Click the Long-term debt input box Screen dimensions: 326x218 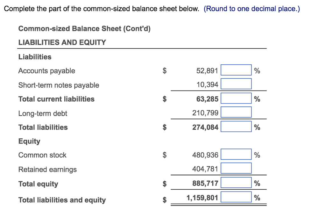click(x=236, y=112)
